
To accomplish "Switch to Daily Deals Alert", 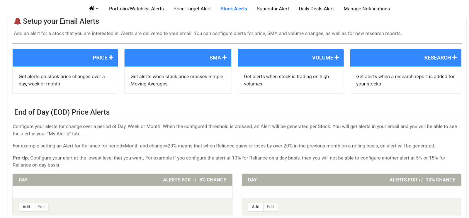I will click(316, 9).
